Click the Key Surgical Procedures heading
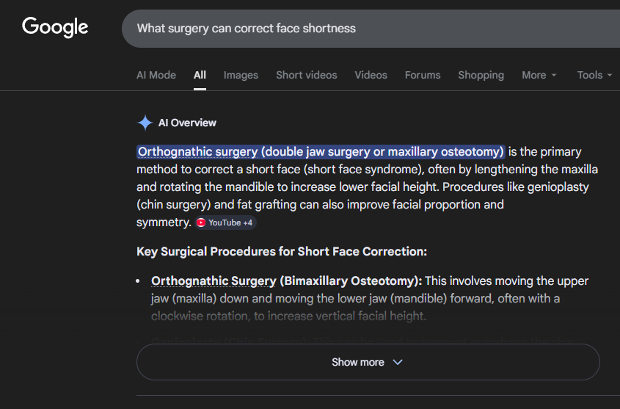This screenshot has height=409, width=620. coord(282,252)
